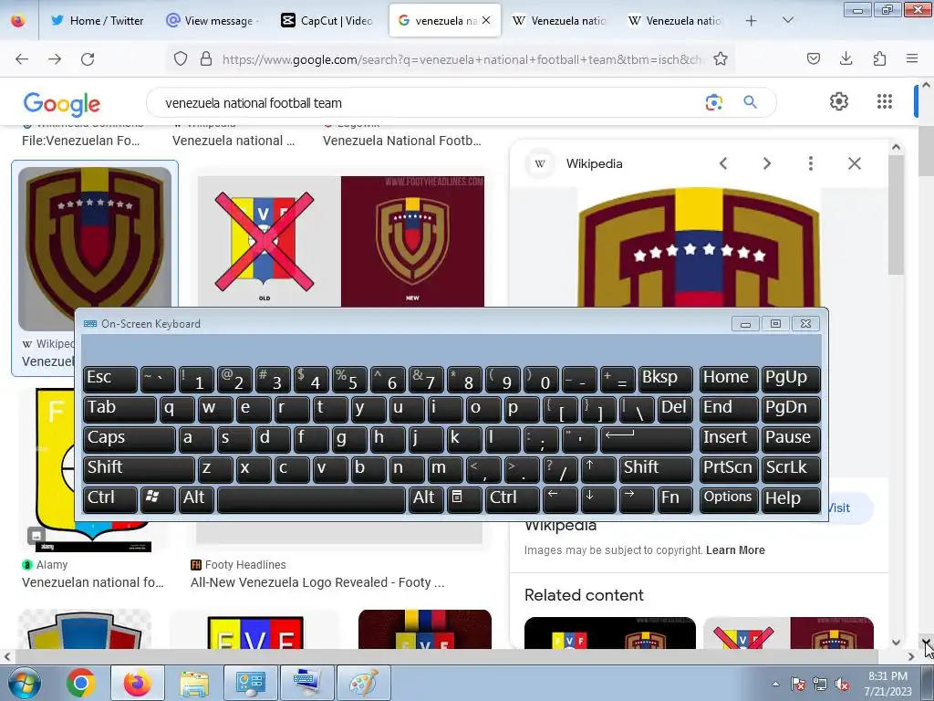Open the Learn More copyright link
Screen dimensions: 934x701
(x=735, y=550)
